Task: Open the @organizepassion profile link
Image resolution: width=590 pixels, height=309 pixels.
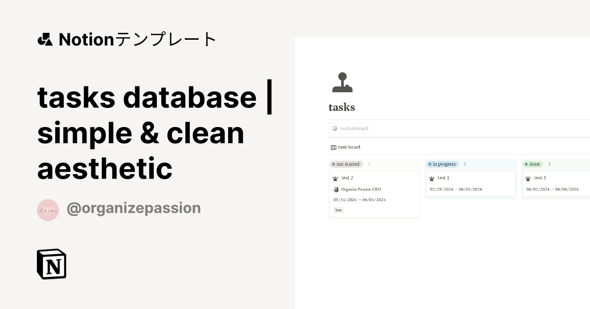Action: point(134,208)
